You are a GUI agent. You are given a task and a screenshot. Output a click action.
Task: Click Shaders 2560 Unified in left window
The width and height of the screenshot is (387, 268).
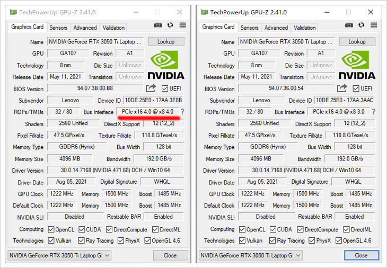point(73,123)
